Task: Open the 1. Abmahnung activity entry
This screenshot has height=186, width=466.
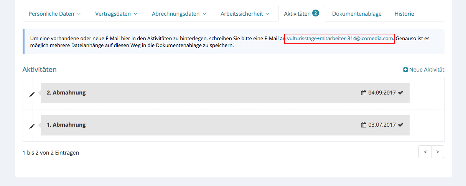Action: [x=66, y=125]
